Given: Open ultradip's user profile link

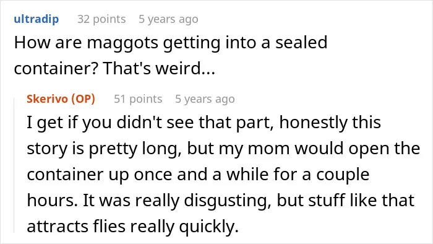Looking at the screenshot, I should [x=36, y=19].
